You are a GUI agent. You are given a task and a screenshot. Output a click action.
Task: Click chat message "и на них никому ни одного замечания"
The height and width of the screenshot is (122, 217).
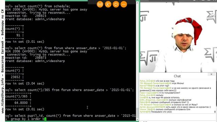coord(175,89)
